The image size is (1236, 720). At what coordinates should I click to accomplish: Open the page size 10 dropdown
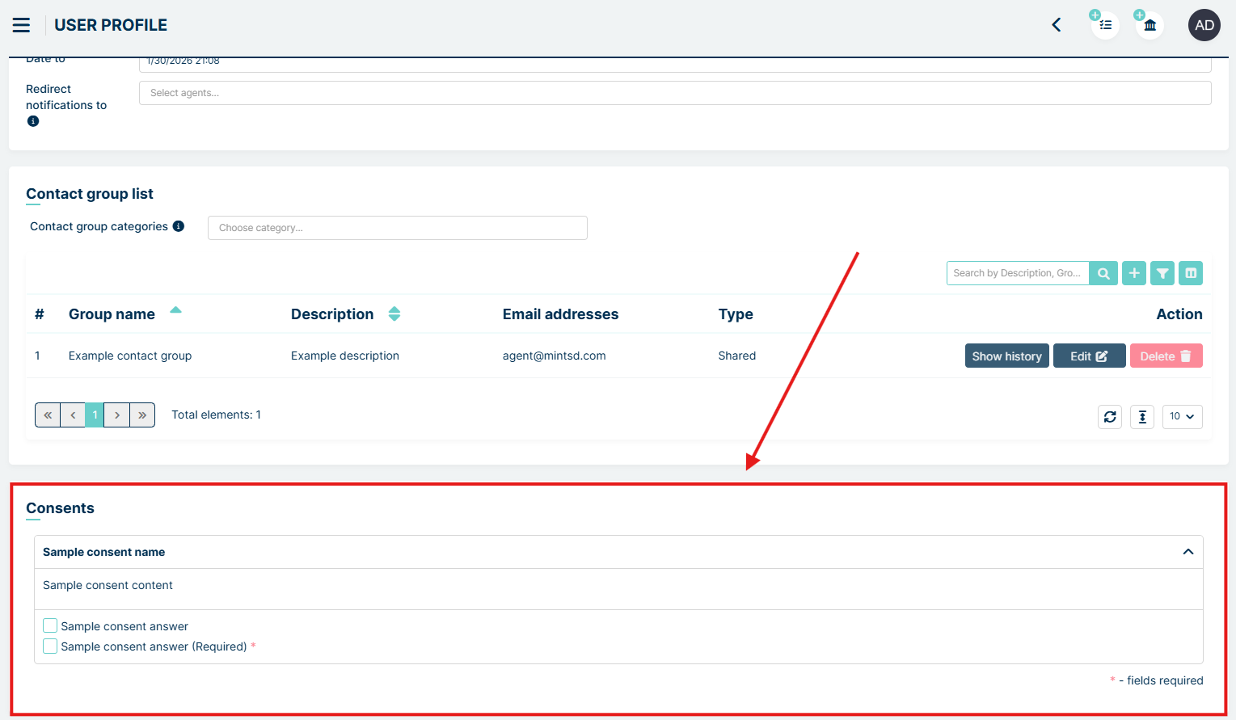tap(1182, 416)
